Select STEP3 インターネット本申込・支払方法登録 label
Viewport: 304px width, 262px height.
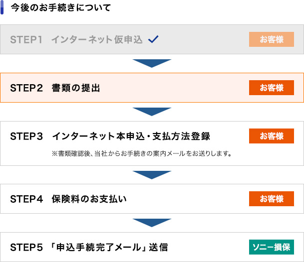(110, 136)
